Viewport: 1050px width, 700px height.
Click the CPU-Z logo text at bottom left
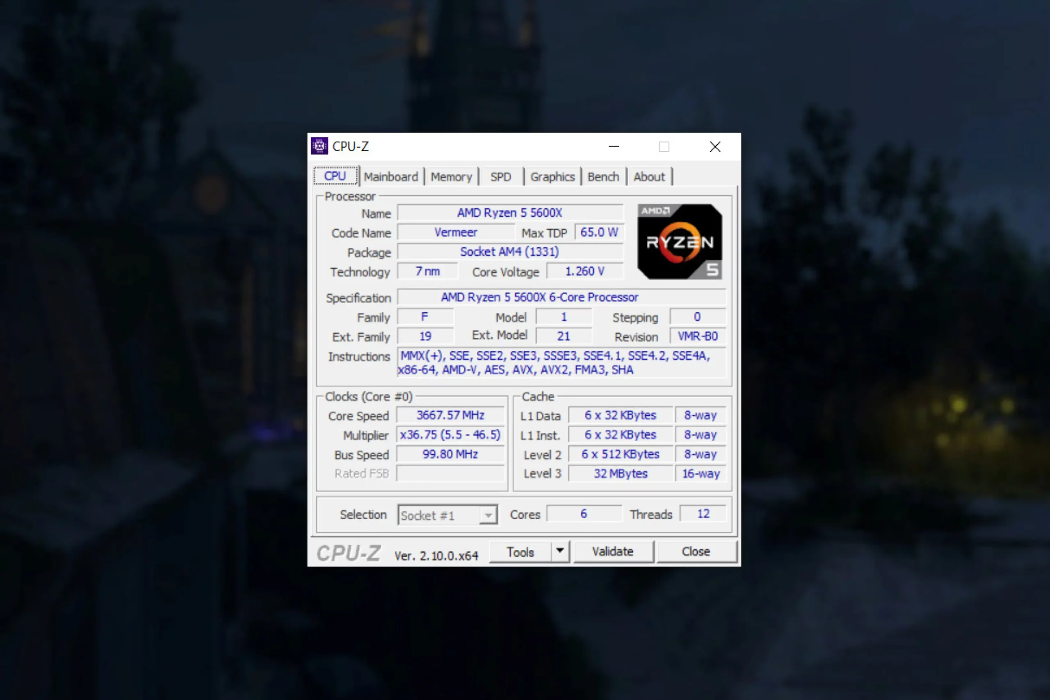[348, 553]
